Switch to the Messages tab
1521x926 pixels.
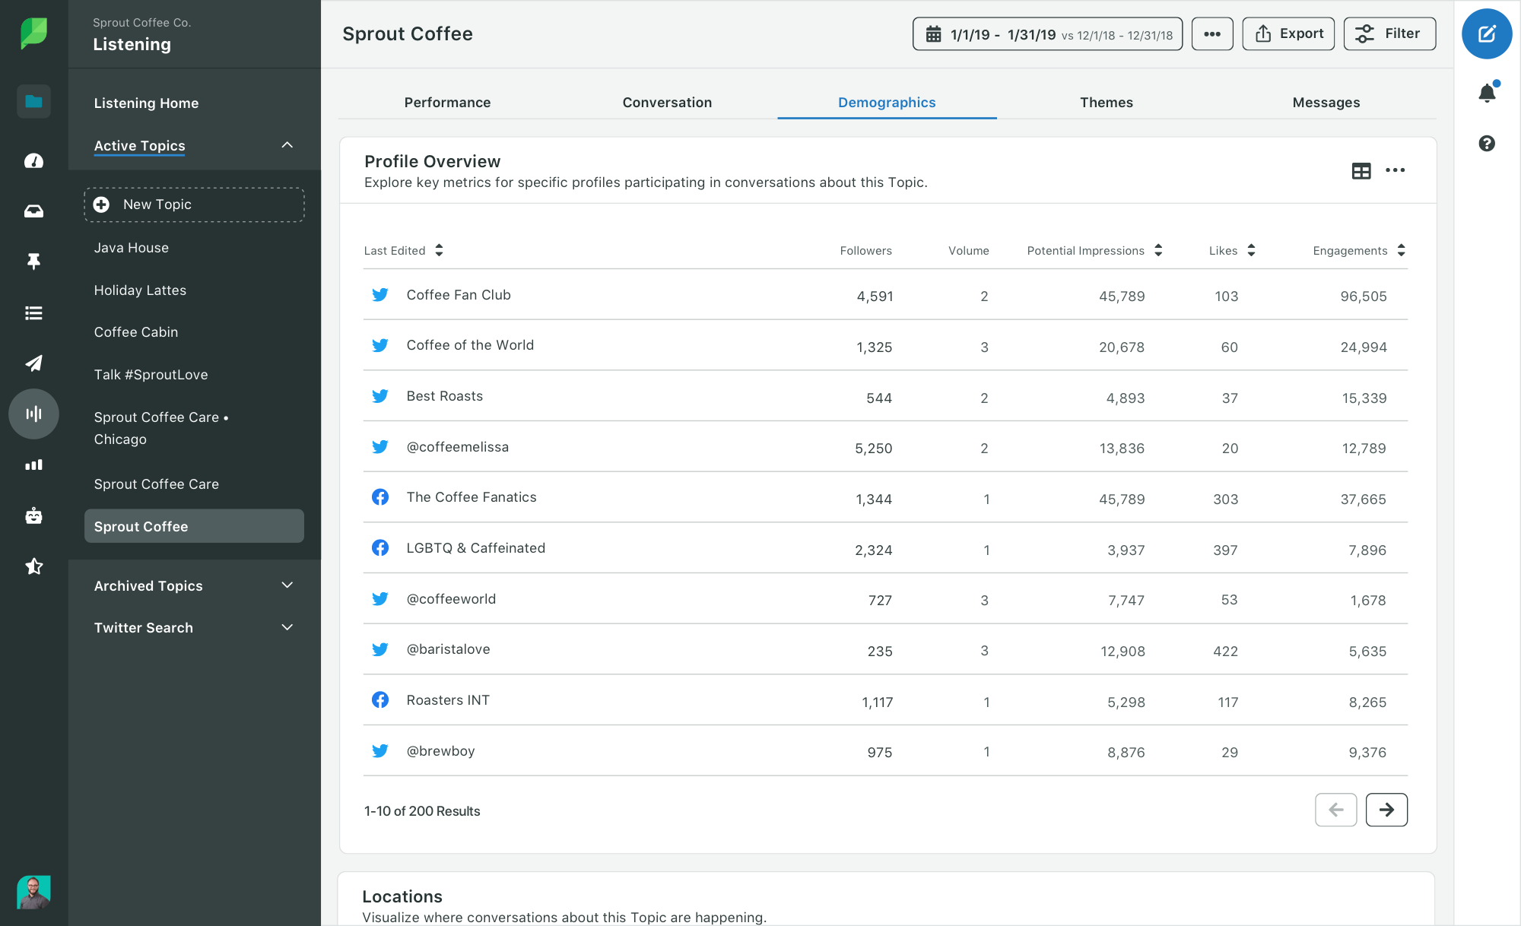point(1326,103)
